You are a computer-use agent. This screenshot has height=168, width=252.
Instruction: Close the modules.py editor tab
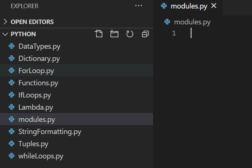214,6
